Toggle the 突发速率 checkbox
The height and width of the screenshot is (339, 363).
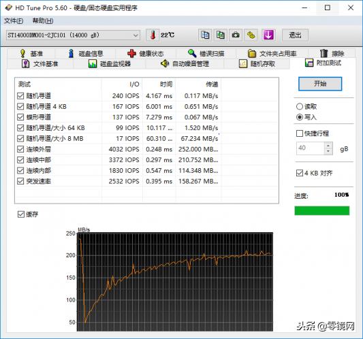tap(20, 181)
